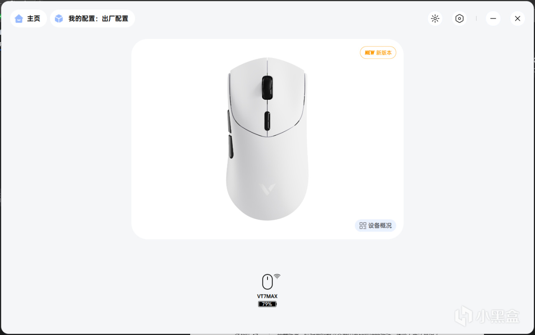Viewport: 535px width, 335px height.
Task: Close the driver window
Action: click(517, 18)
